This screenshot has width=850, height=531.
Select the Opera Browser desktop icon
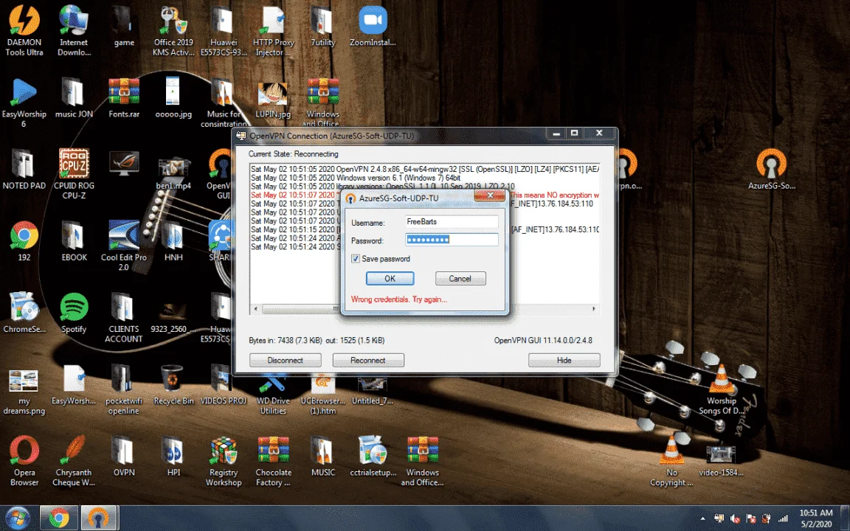24,460
